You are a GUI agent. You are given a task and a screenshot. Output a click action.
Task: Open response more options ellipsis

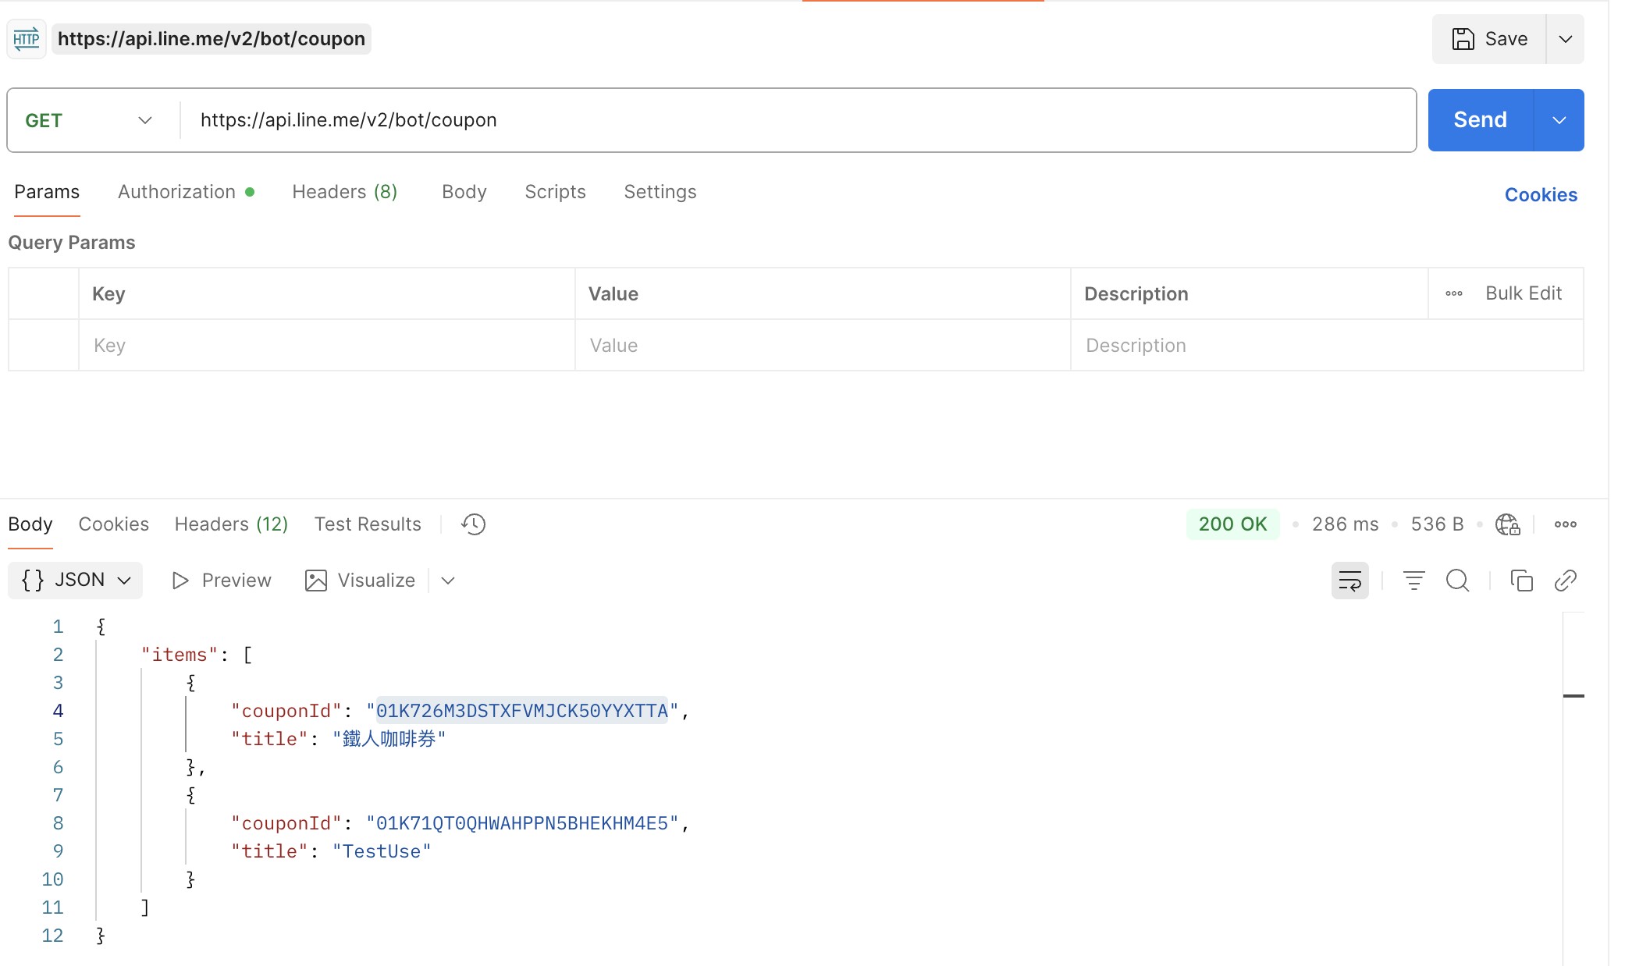(x=1565, y=524)
